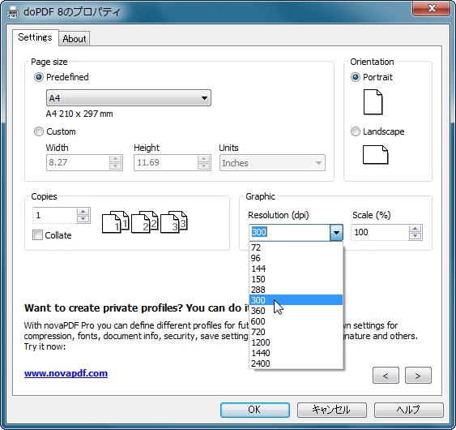
Task: Select 1200 dpi from resolution list
Action: 296,342
